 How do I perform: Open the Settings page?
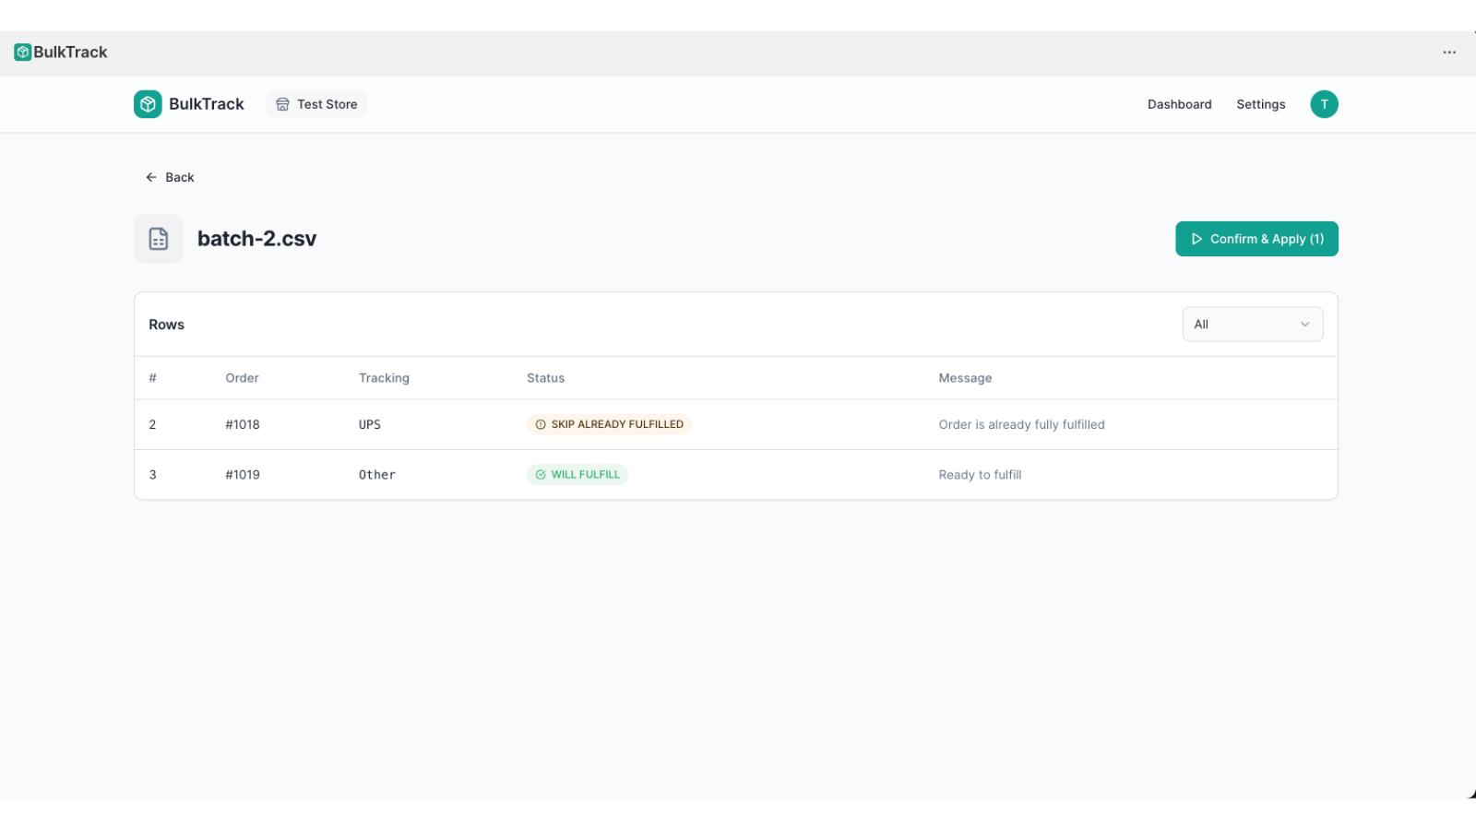(x=1260, y=104)
